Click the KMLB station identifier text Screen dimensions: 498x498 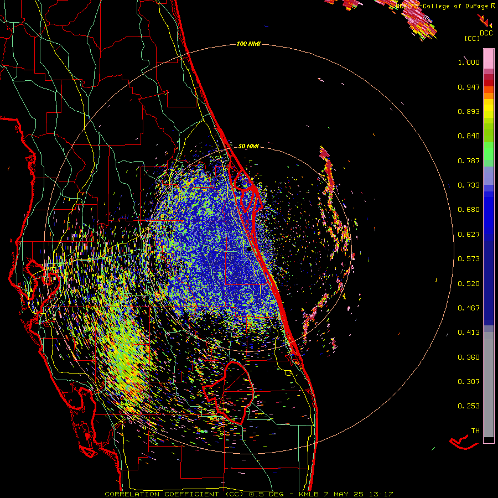coord(309,494)
